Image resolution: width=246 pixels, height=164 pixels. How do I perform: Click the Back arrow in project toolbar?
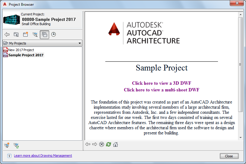coord(7,34)
